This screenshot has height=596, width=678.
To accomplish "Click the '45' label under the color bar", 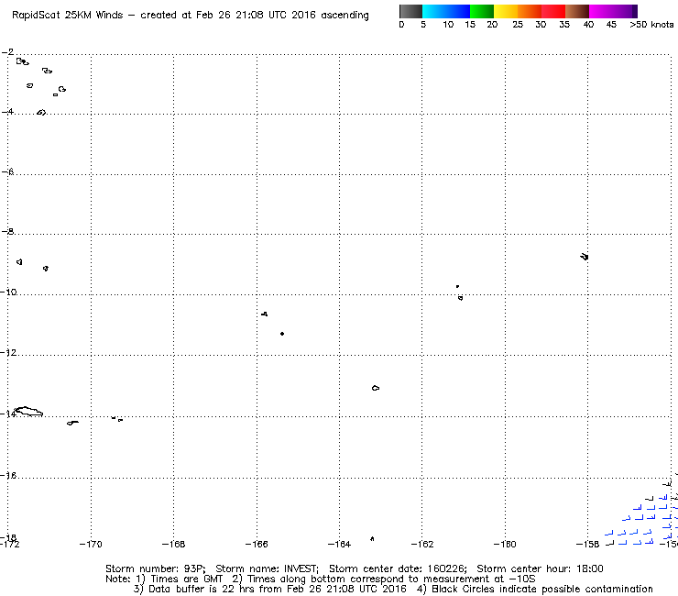I will click(x=611, y=25).
